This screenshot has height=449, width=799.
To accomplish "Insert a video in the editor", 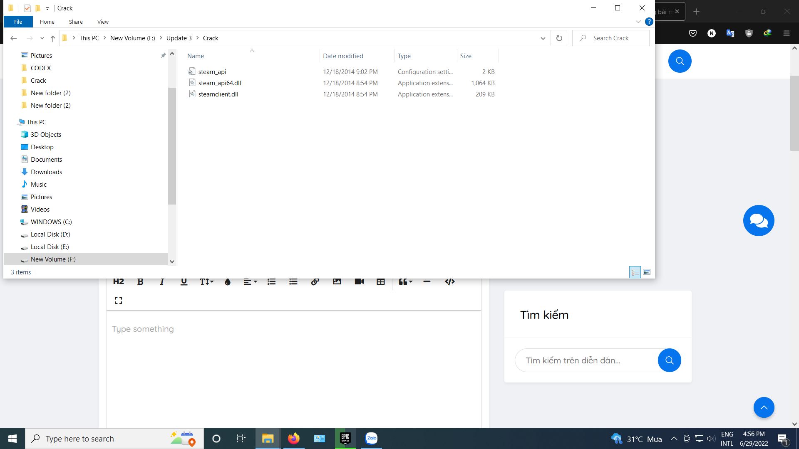I will (x=359, y=281).
